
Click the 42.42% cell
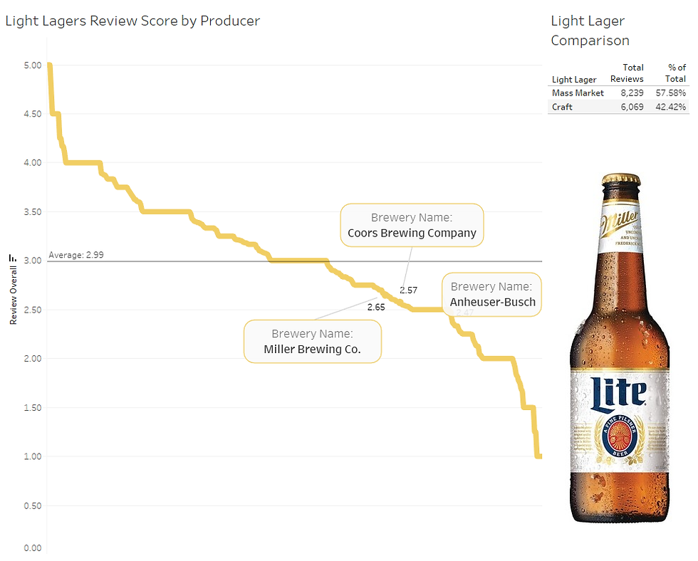click(670, 107)
